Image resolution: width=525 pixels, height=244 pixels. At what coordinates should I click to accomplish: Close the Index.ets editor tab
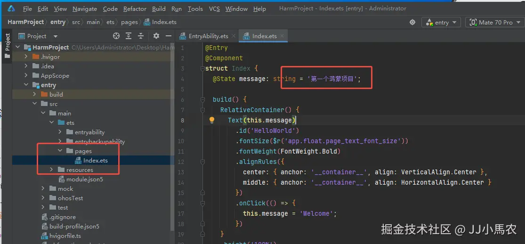(x=283, y=36)
